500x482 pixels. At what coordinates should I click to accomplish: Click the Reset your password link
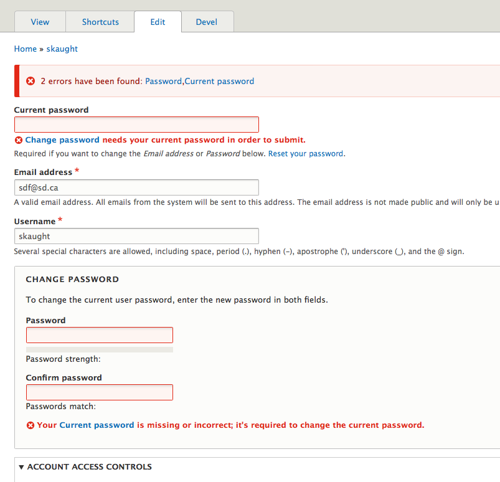306,154
